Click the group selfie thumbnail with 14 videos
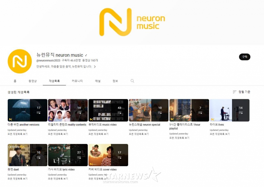Image resolution: width=264 pixels, height=187 pixels. [68, 110]
